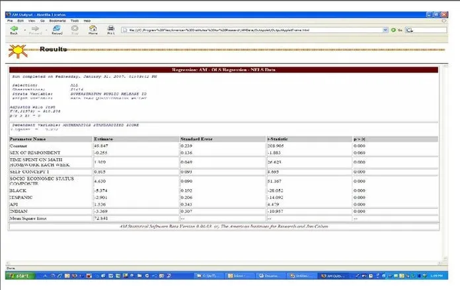Select the INDIAN parameter row label
The height and width of the screenshot is (290, 460).
19,212
